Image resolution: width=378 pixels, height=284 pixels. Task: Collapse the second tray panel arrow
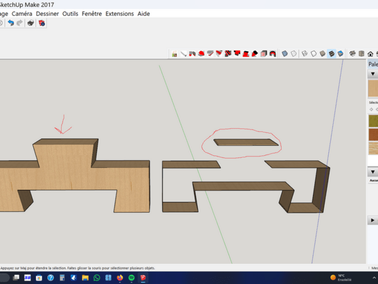coord(372,172)
